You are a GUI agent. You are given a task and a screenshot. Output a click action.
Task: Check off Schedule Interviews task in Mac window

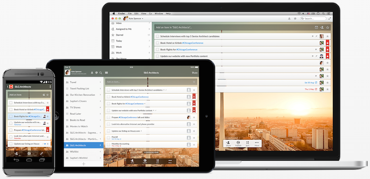pos(157,37)
